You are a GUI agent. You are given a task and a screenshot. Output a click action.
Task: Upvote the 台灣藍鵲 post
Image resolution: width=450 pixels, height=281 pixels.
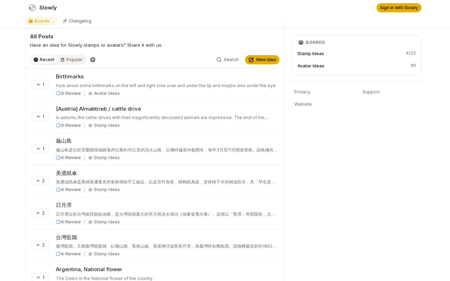pos(40,245)
